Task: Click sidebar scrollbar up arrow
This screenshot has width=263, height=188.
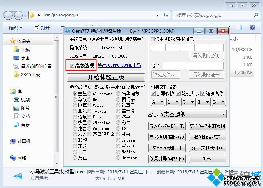Action: point(57,37)
